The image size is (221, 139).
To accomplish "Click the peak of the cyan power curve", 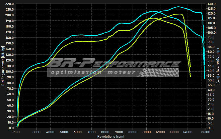I will (x=178, y=6).
